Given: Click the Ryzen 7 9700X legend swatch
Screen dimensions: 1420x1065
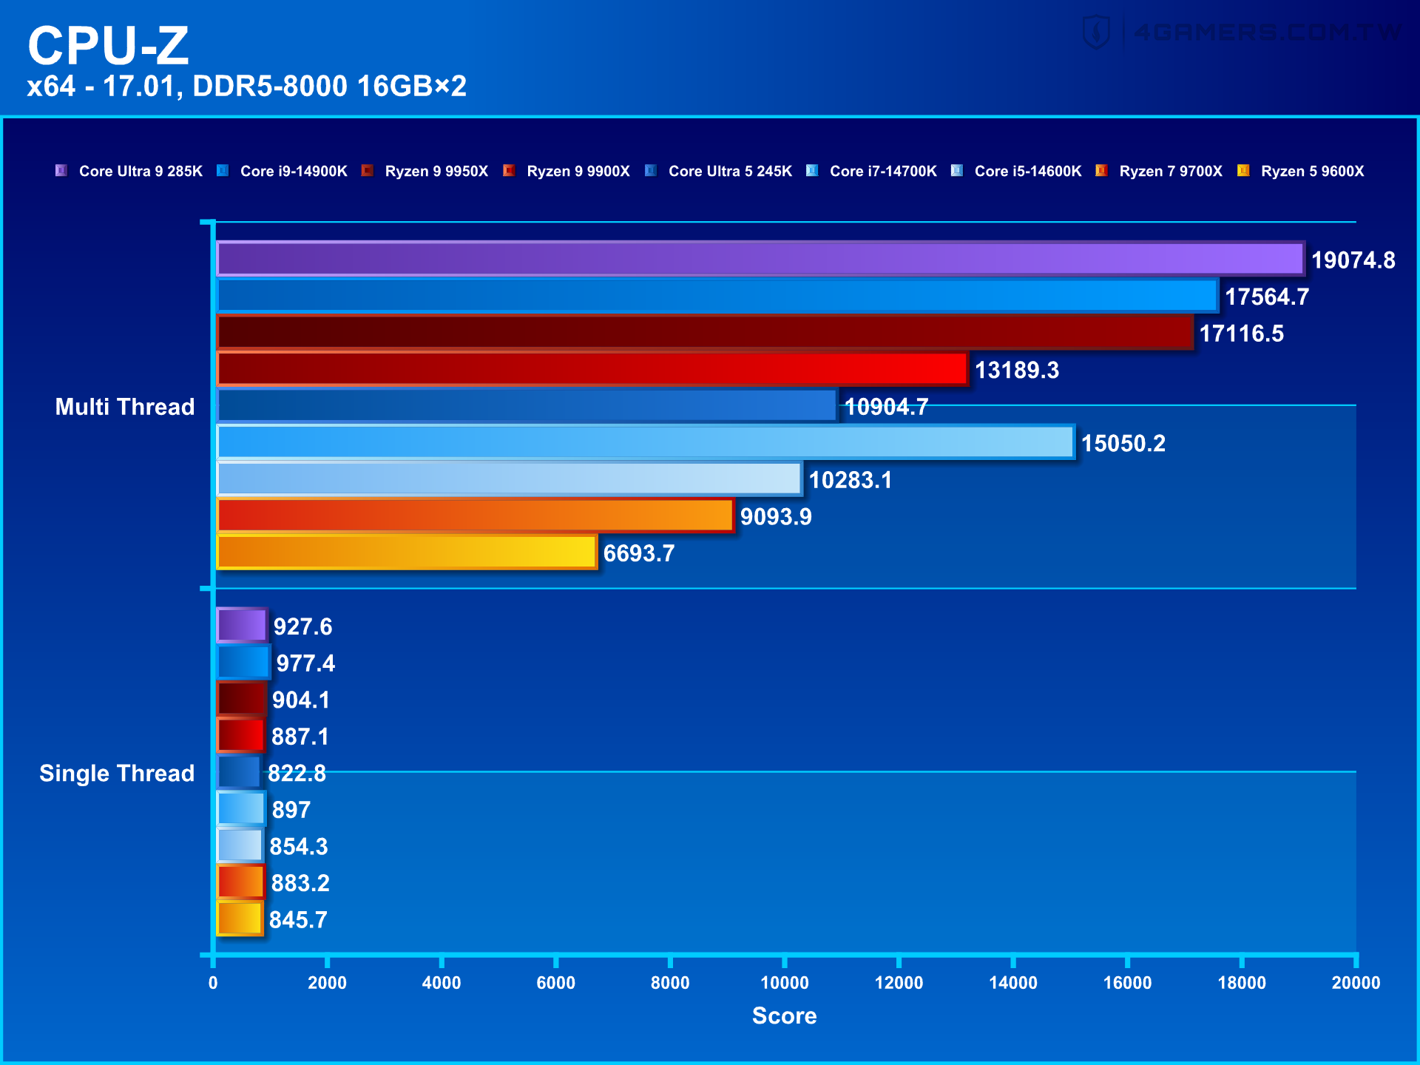Looking at the screenshot, I should coord(1102,171).
